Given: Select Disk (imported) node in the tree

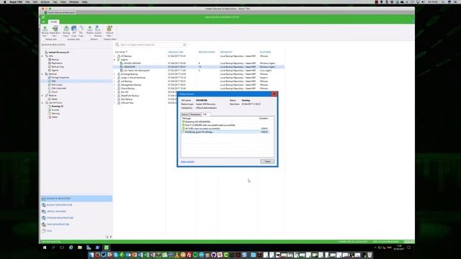Looking at the screenshot, I should click(x=59, y=88).
